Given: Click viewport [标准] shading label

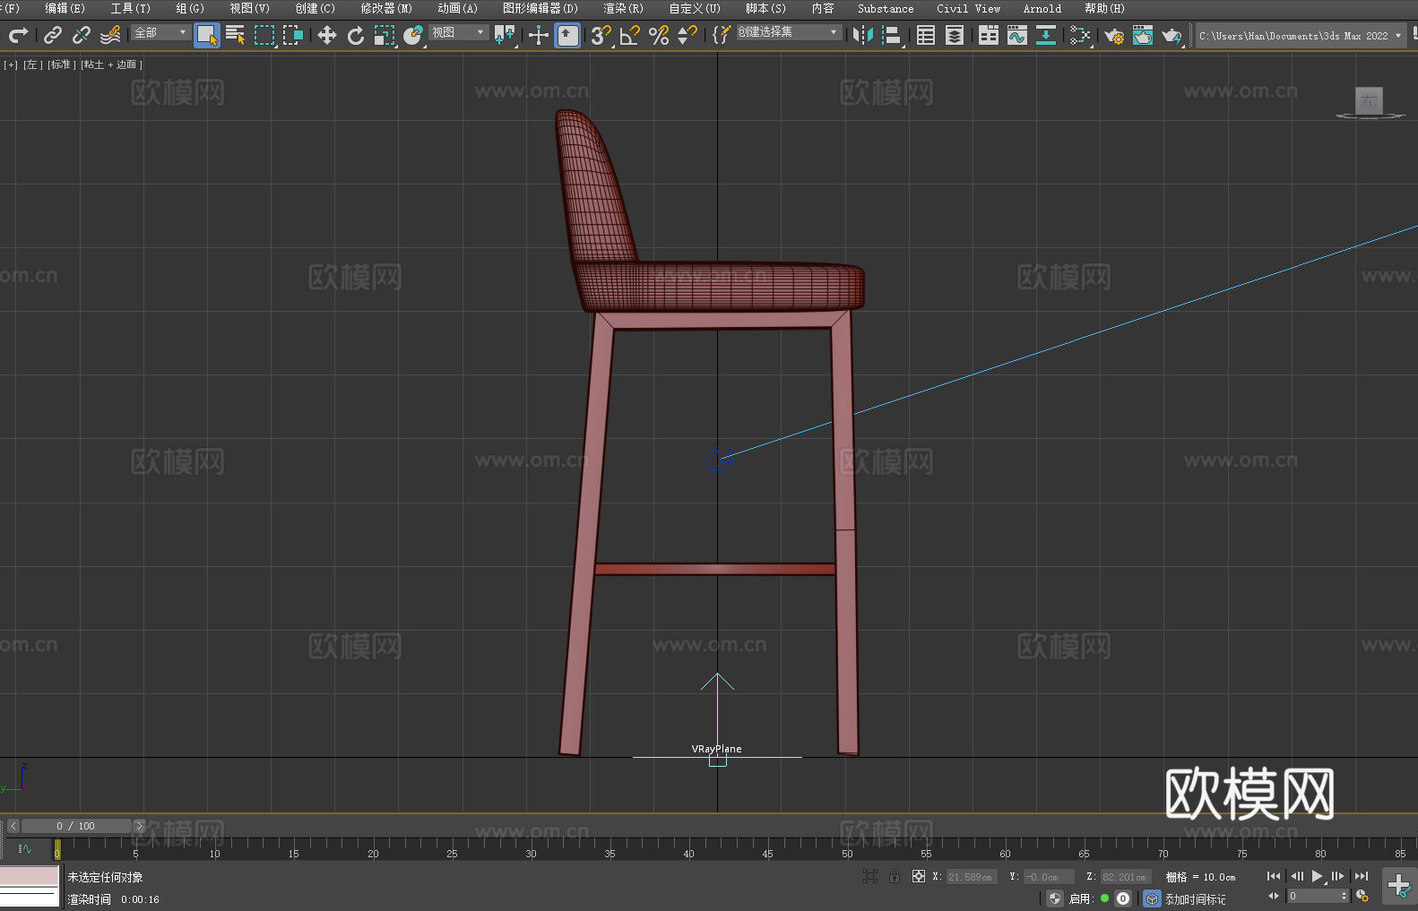Looking at the screenshot, I should pos(61,64).
